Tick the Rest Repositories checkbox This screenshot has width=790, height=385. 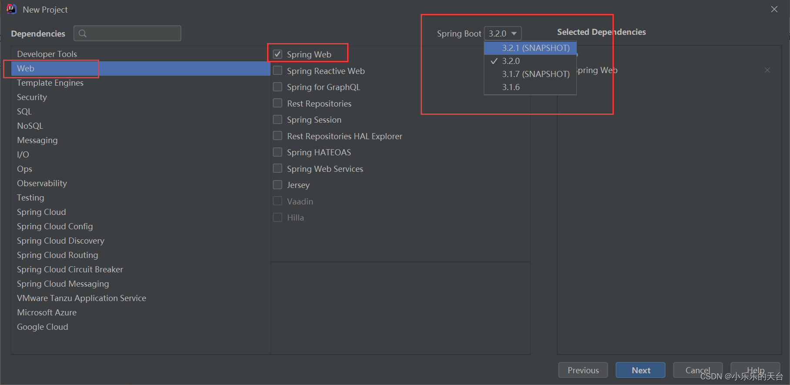tap(278, 103)
